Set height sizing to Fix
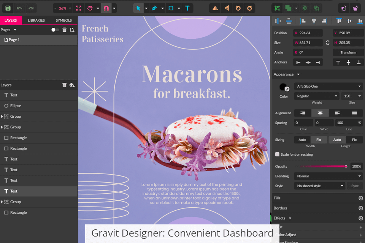Image resolution: width=365 pixels, height=243 pixels. pyautogui.click(x=354, y=140)
